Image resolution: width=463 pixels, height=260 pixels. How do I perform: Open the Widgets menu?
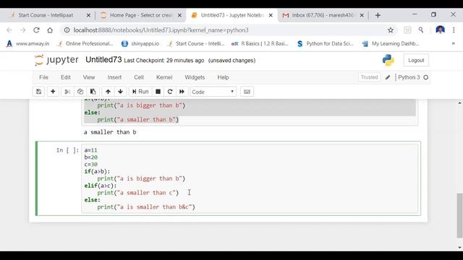point(195,77)
